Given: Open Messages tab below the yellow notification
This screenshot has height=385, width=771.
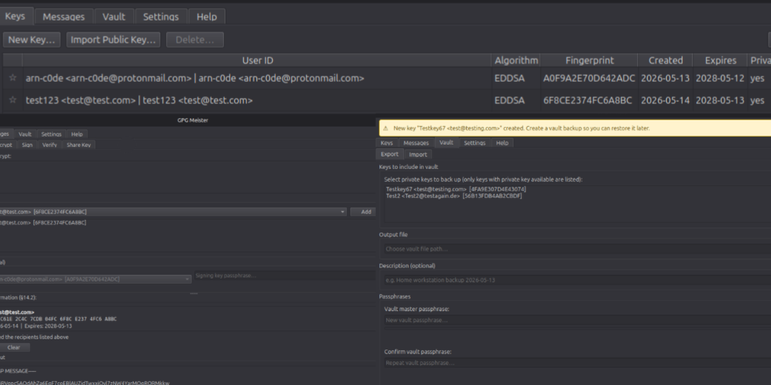Looking at the screenshot, I should point(416,143).
